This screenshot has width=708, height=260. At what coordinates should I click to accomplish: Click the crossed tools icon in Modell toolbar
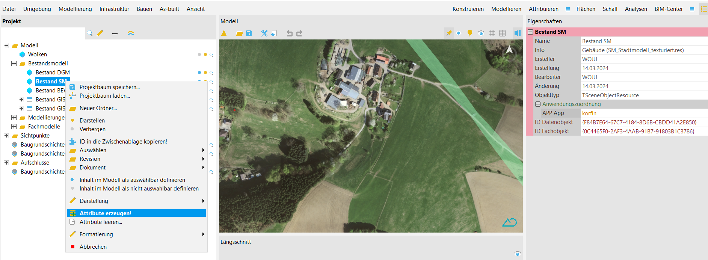(x=264, y=33)
